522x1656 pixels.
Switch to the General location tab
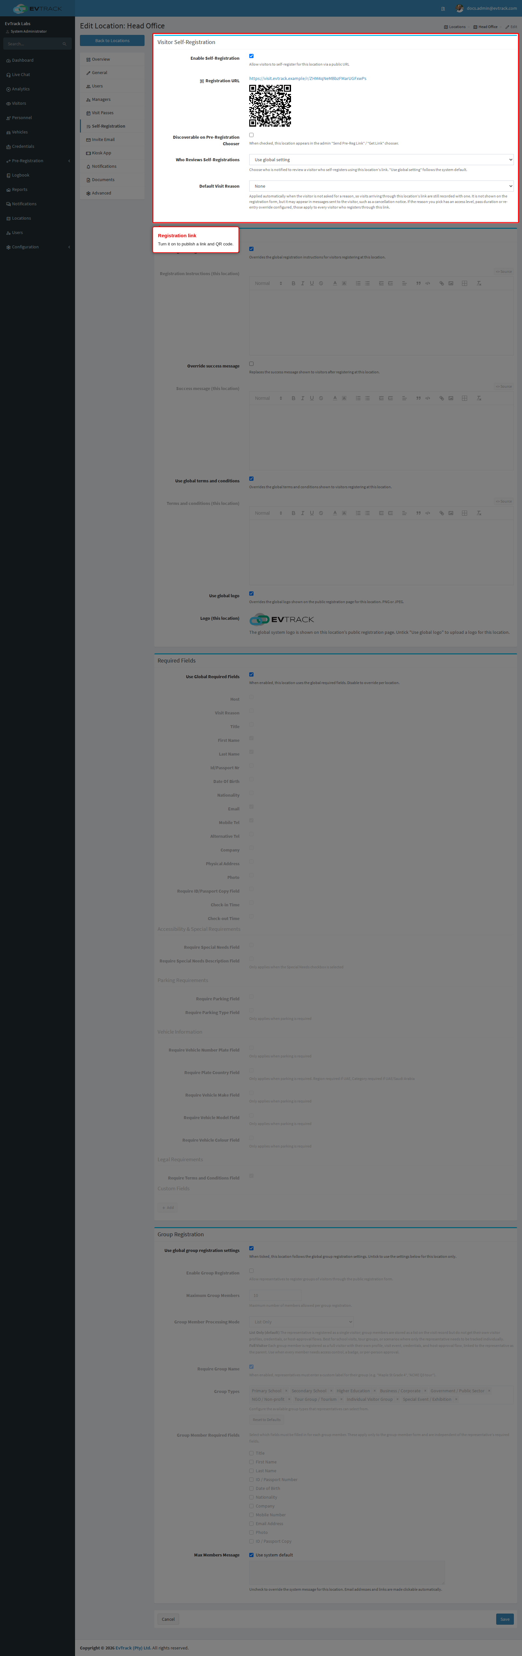tap(112, 73)
